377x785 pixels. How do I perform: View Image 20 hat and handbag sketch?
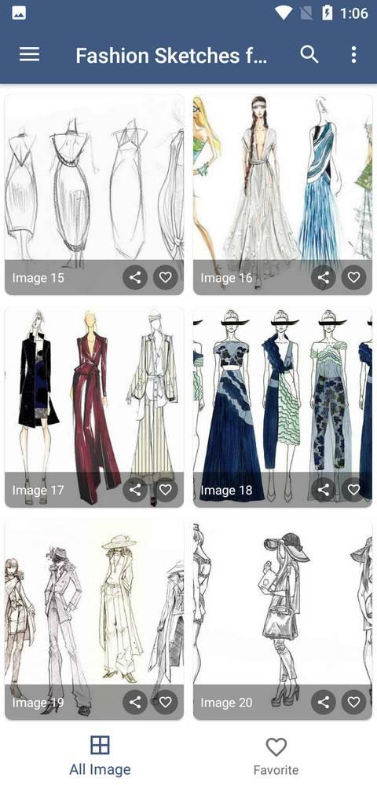(283, 619)
